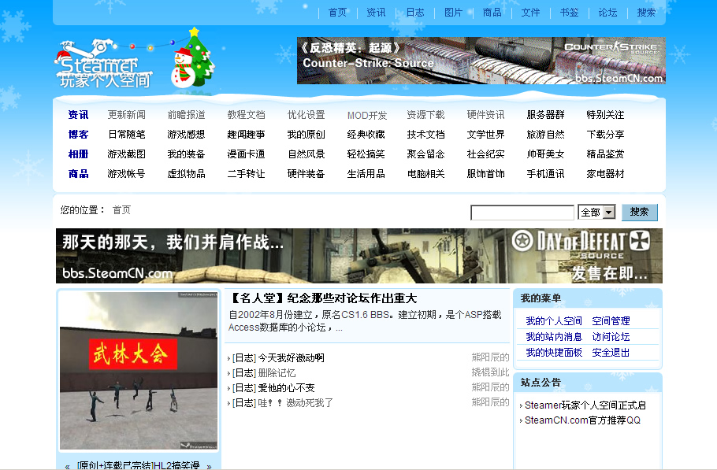
Task: Open 图片 in the top navigation bar
Action: (454, 13)
